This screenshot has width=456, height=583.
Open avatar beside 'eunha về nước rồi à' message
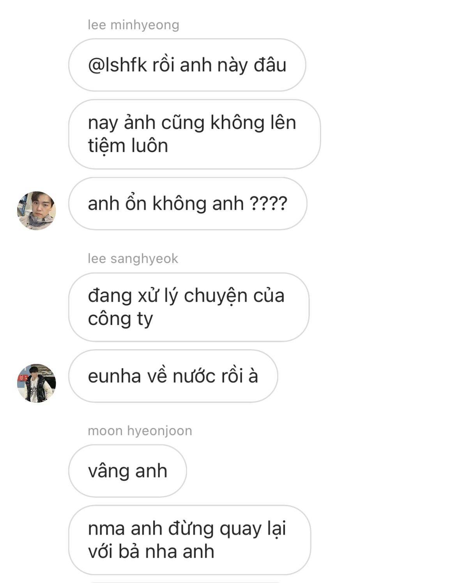point(37,383)
